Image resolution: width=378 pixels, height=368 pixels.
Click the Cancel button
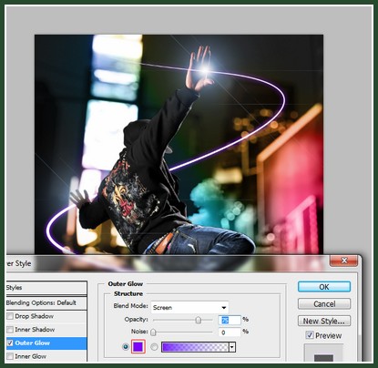click(324, 303)
